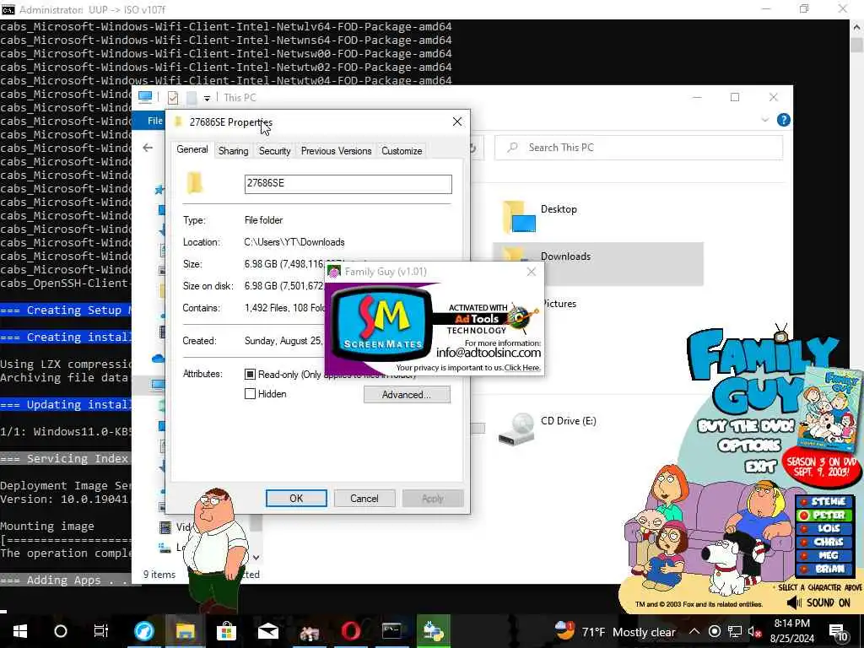
Task: Open the Customize tab
Action: 402,151
